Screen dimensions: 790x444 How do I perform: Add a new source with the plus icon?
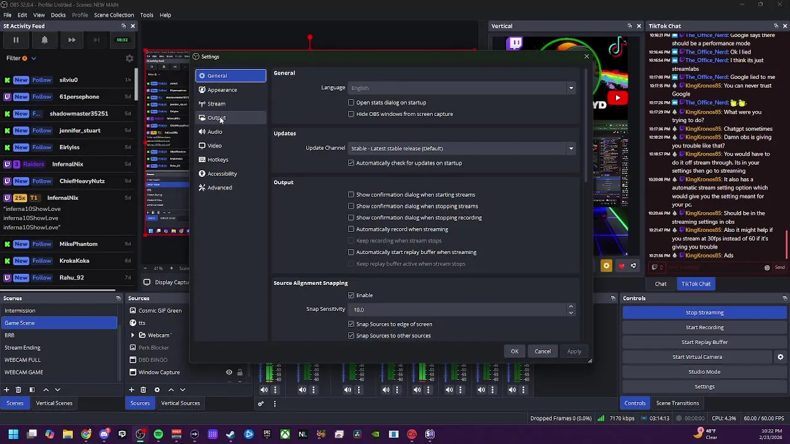click(131, 390)
